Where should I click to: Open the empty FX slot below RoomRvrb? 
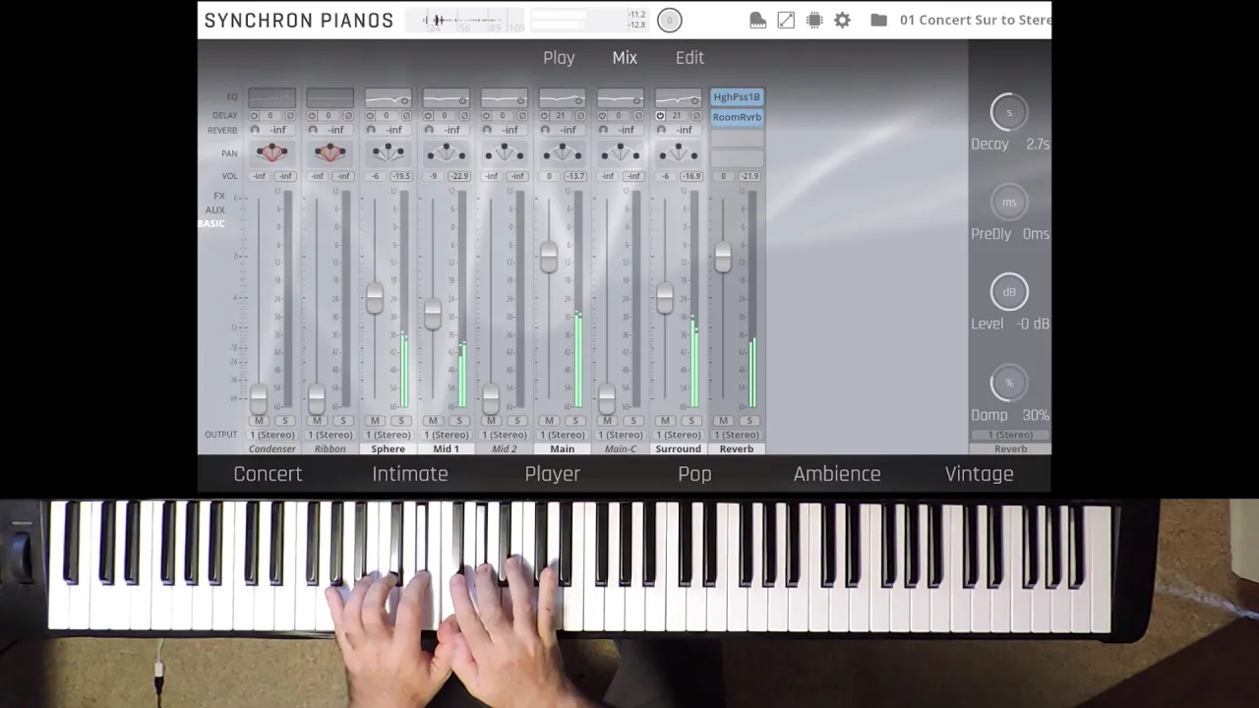737,138
